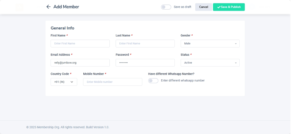The image size is (291, 134).
Task: Open the Country Code +91 (IN) selector
Action: tap(64, 82)
